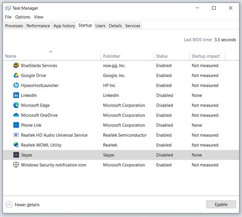This screenshot has height=217, width=242.
Task: Select the Phone Link name text
Action: pos(31,125)
